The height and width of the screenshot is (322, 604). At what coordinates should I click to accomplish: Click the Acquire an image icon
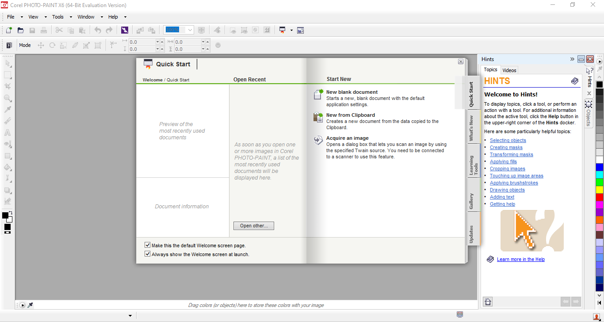point(318,140)
